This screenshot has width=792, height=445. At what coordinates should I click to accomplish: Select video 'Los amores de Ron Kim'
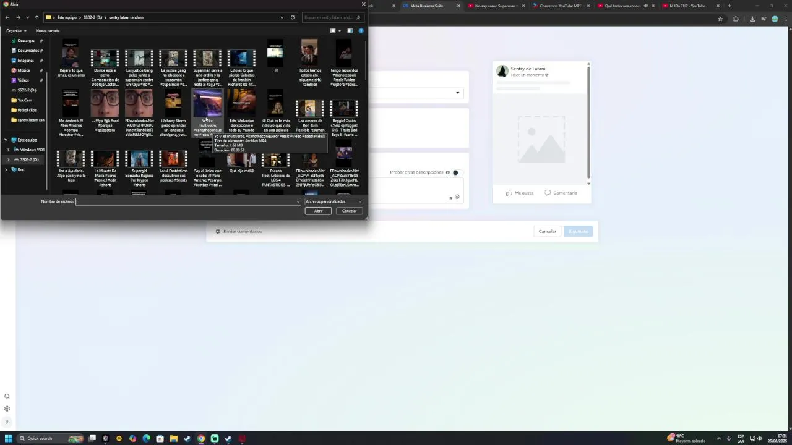tap(309, 116)
